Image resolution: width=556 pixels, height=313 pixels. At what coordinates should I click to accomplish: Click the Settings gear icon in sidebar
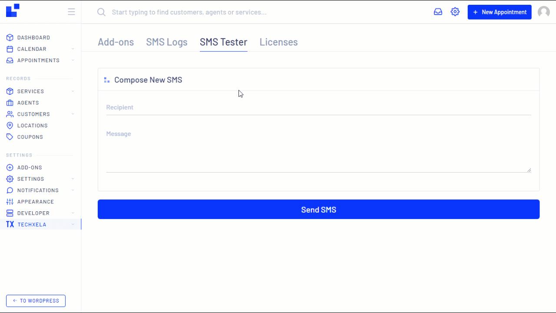tap(10, 179)
